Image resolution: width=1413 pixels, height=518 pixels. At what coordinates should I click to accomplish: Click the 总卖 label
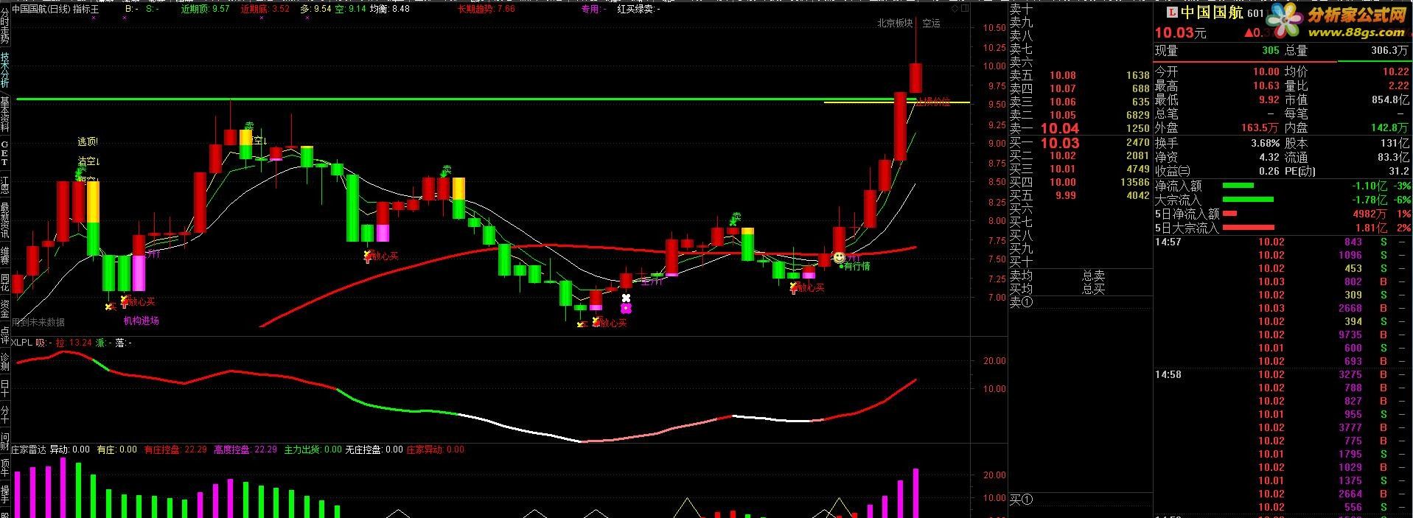(1093, 275)
